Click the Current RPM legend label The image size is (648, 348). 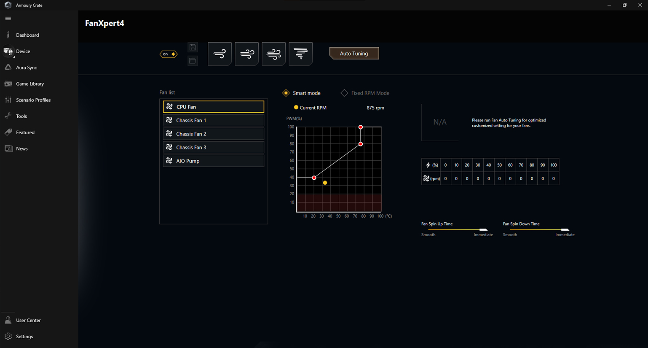(x=313, y=108)
